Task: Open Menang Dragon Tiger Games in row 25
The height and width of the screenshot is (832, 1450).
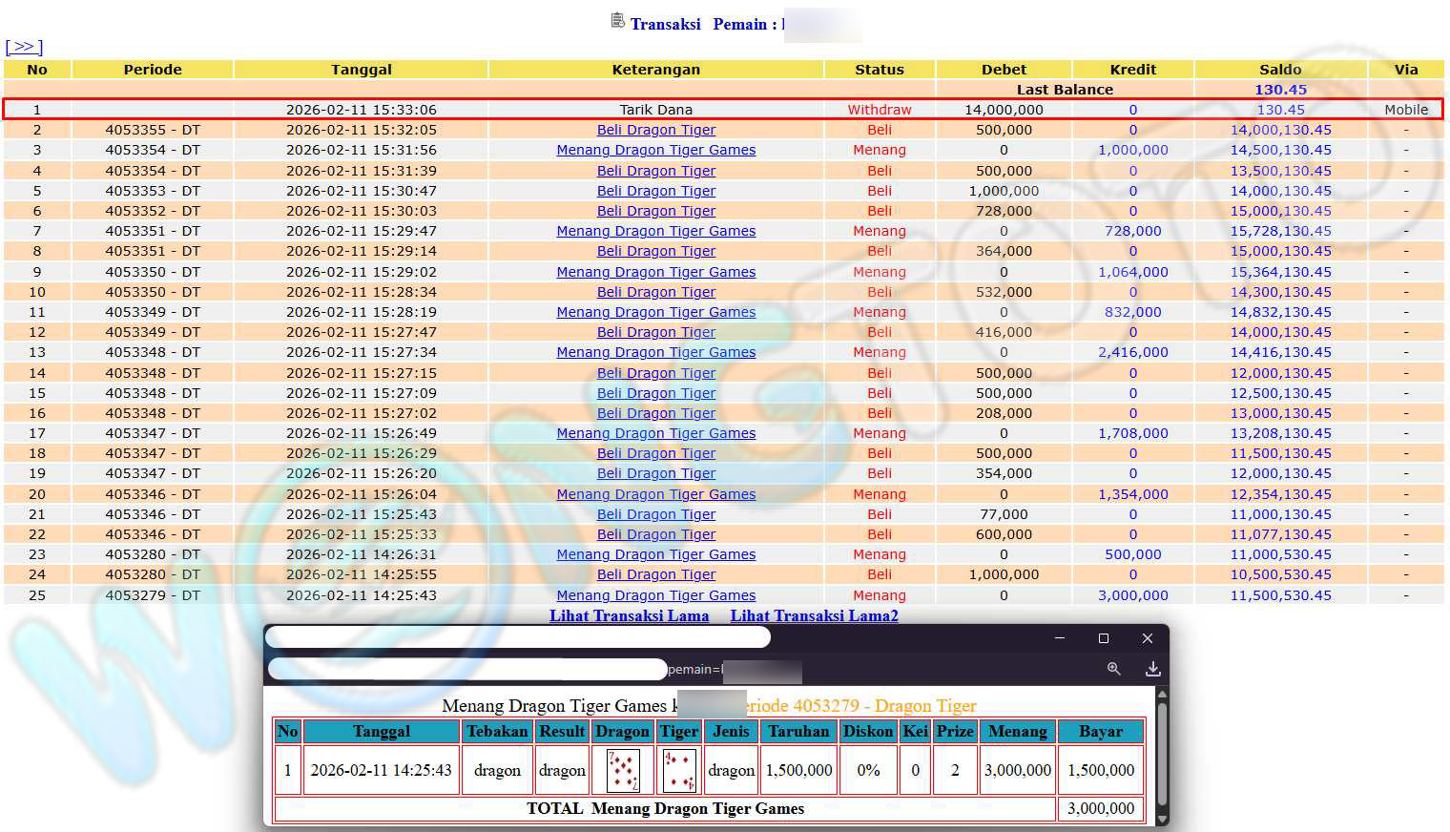Action: (655, 595)
